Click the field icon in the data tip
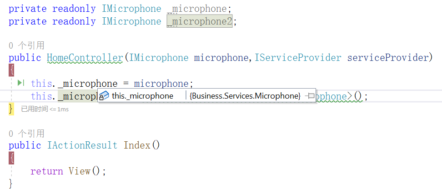This screenshot has height=194, width=442. coord(104,96)
